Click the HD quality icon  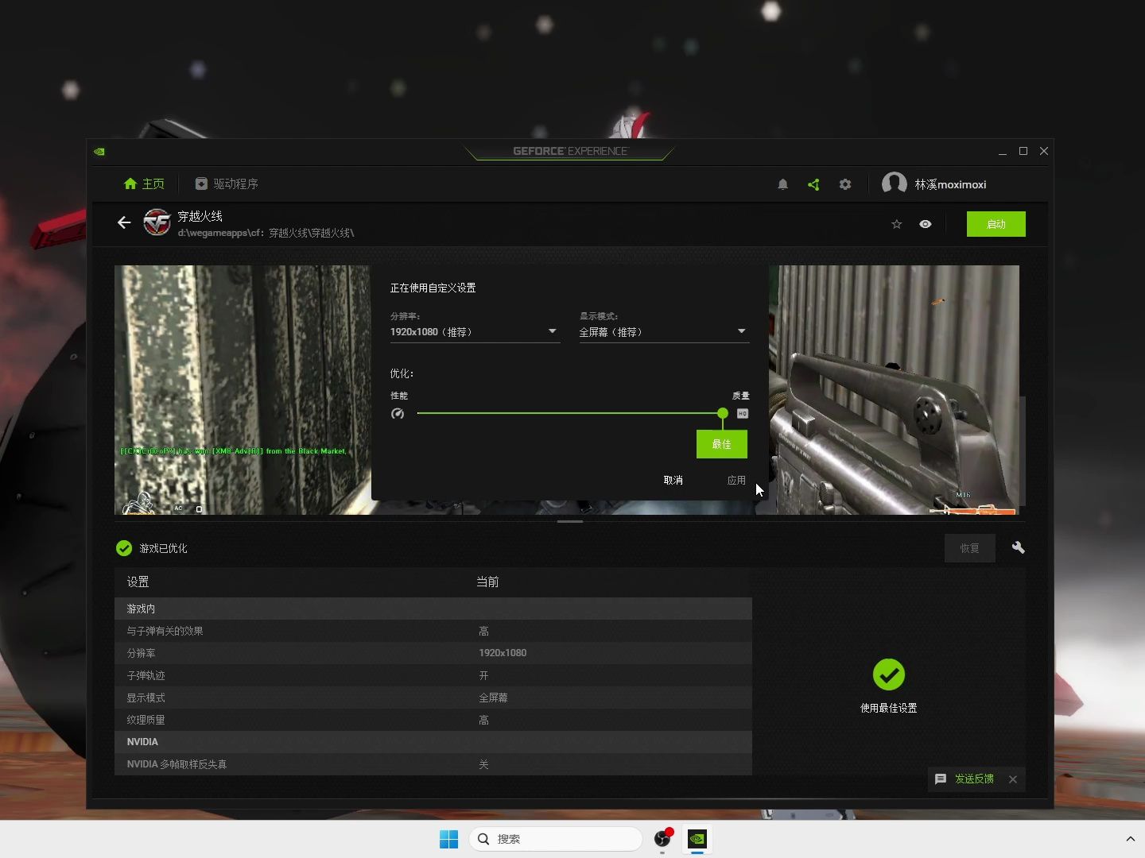click(x=743, y=413)
